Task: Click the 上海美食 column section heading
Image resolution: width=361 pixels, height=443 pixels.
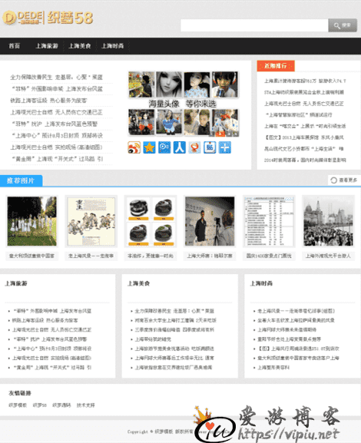Action: [x=138, y=283]
